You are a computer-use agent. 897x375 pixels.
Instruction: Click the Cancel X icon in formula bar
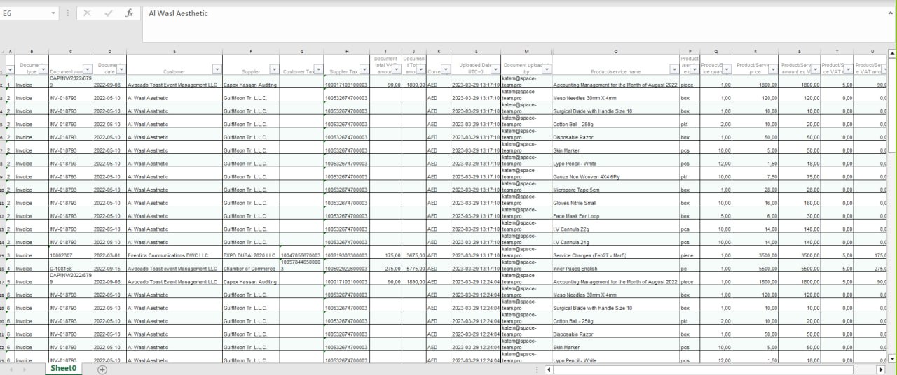click(x=87, y=13)
